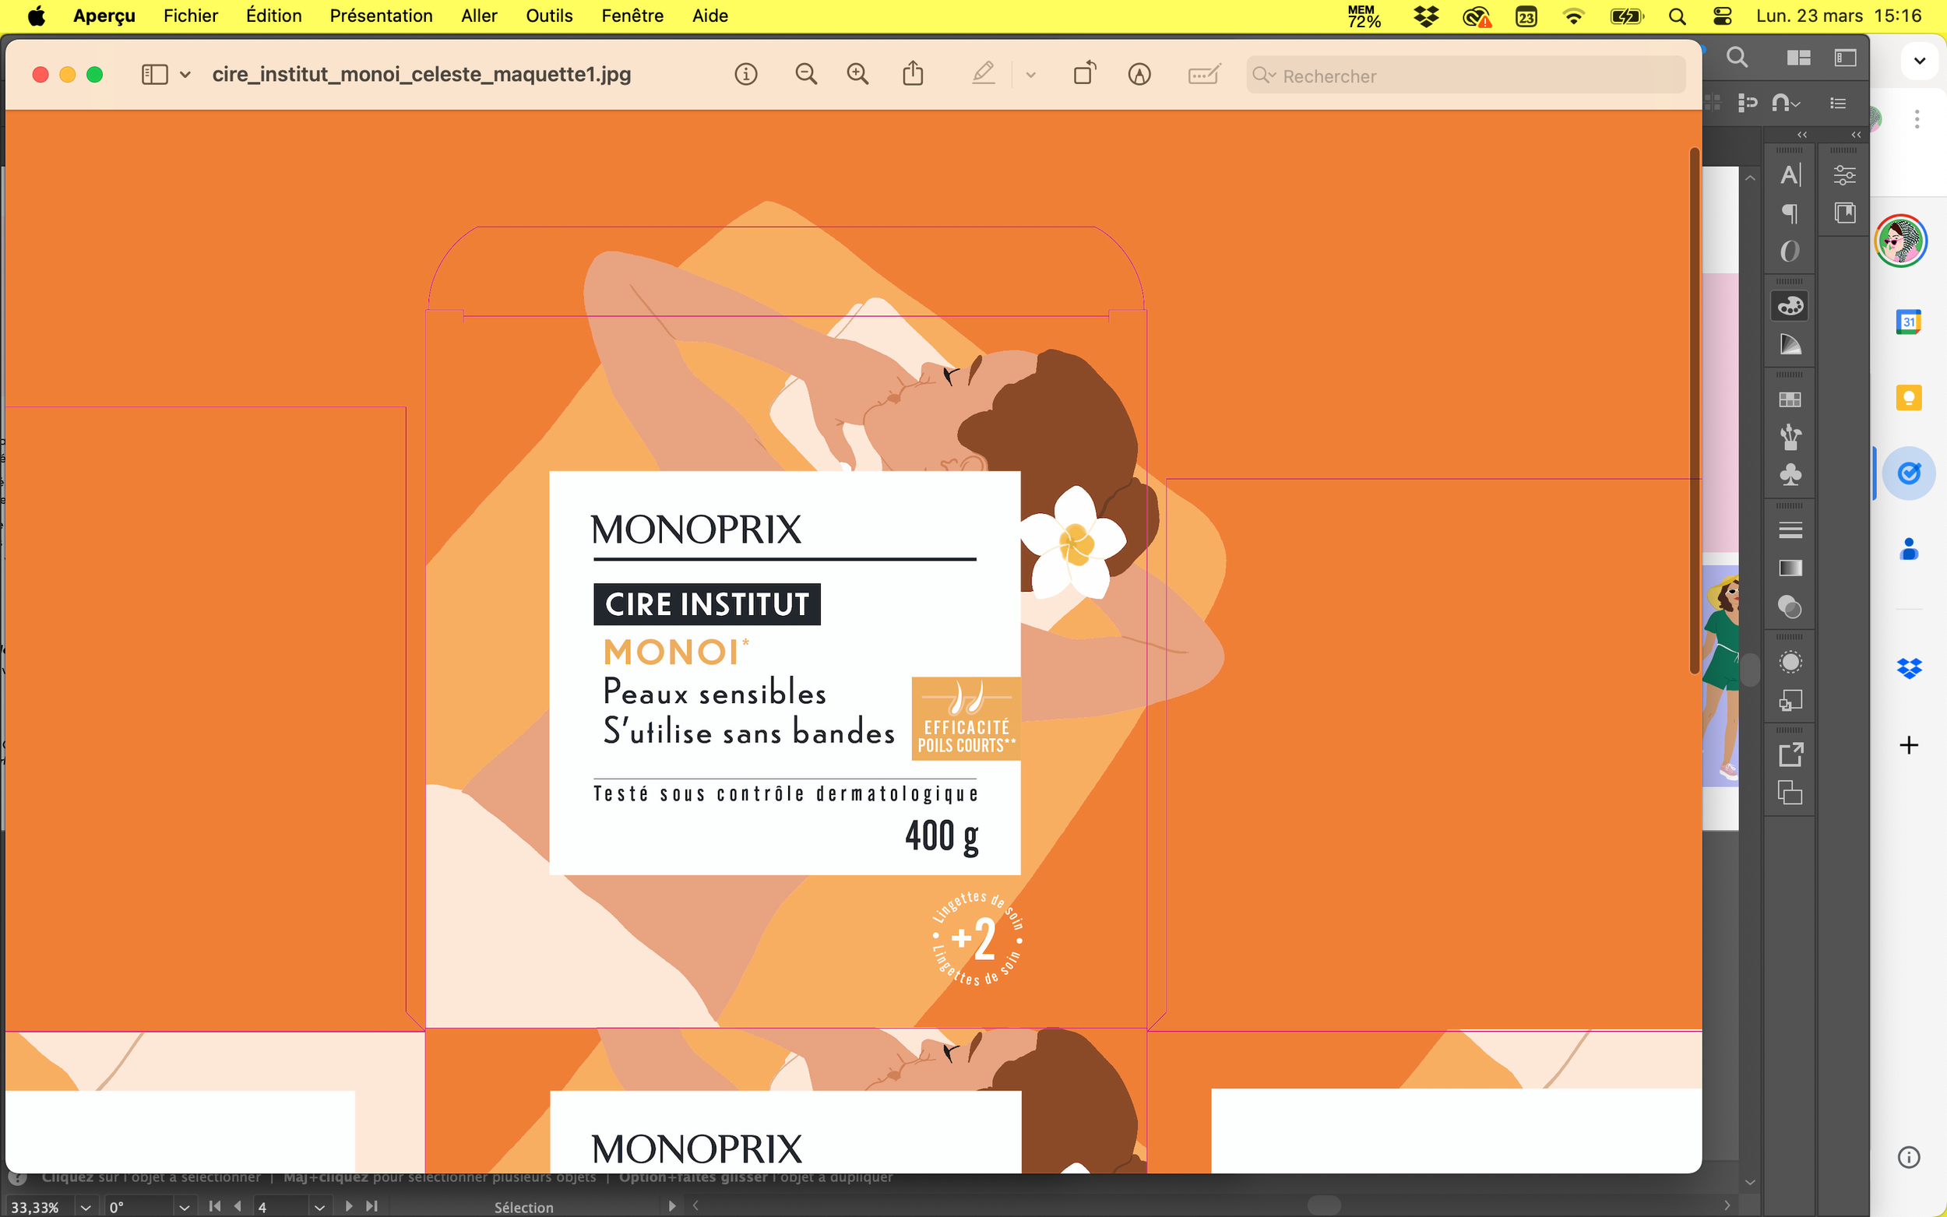Open Illustrator's arrange documents icon
This screenshot has height=1217, width=1947.
tap(1798, 57)
